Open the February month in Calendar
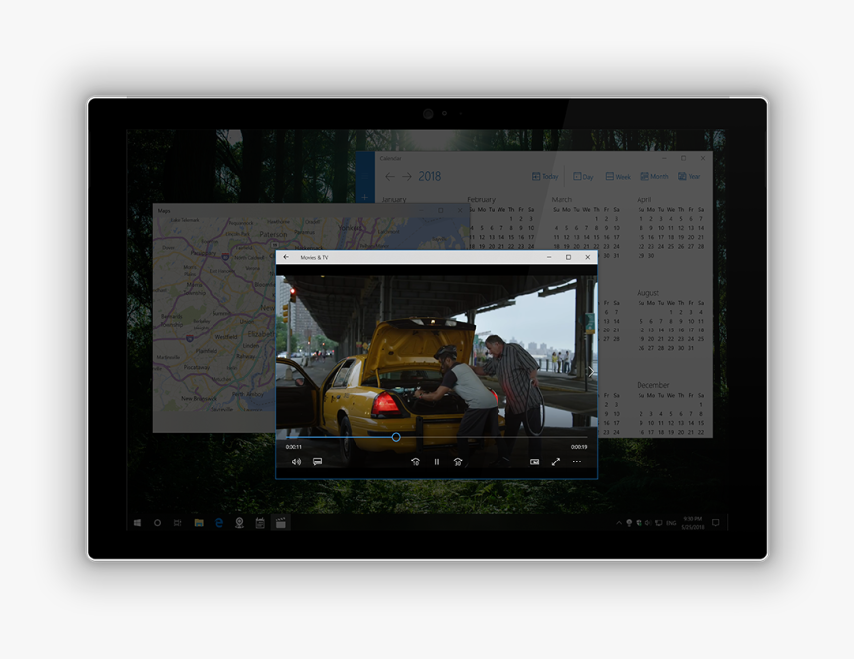Image resolution: width=854 pixels, height=659 pixels. (481, 199)
